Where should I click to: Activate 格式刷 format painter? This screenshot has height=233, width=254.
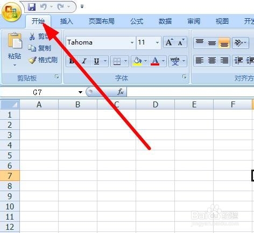pos(43,60)
